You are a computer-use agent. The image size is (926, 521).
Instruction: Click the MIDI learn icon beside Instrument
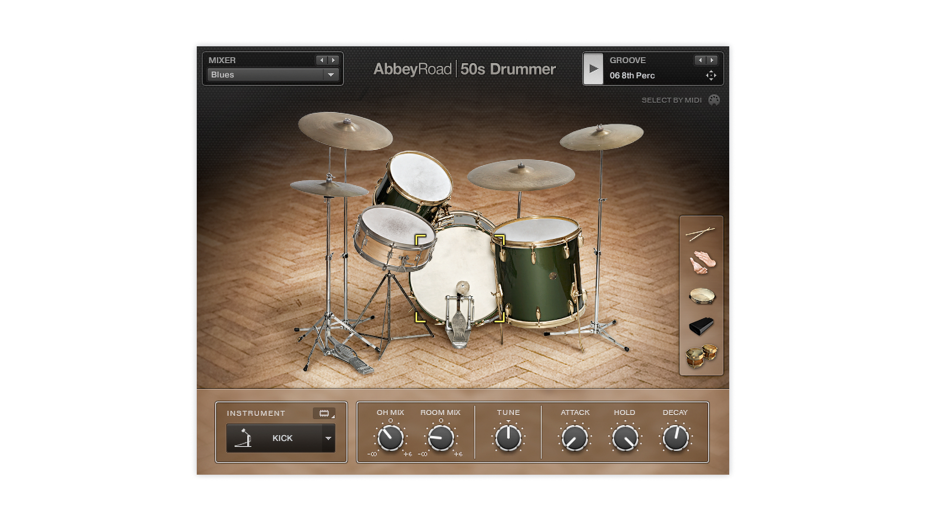point(324,413)
